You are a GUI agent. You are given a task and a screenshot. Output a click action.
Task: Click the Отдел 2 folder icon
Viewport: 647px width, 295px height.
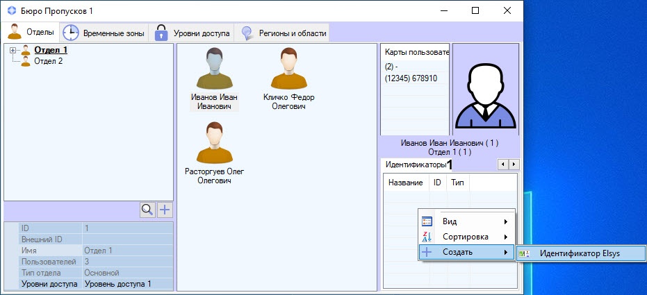pos(26,61)
